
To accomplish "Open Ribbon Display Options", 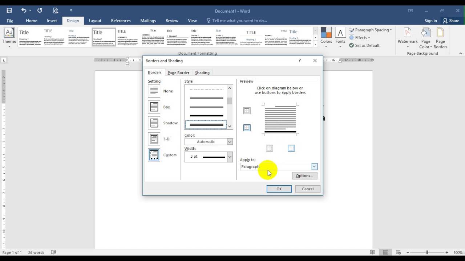I will (x=411, y=11).
